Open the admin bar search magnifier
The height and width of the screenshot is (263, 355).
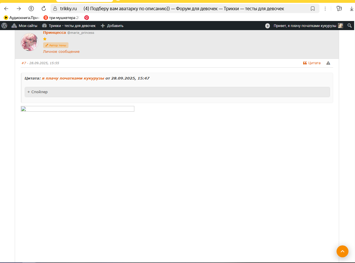(349, 26)
